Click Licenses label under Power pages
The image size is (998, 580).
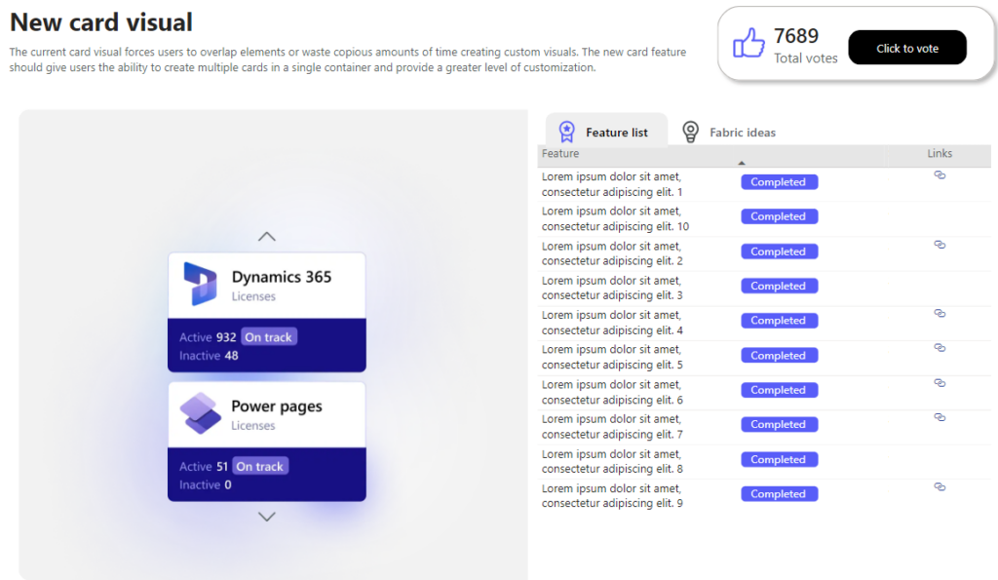pyautogui.click(x=253, y=425)
